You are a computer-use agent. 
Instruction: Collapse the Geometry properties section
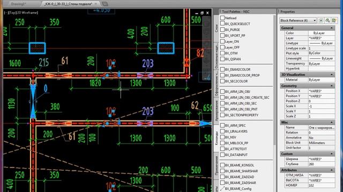click(x=332, y=86)
